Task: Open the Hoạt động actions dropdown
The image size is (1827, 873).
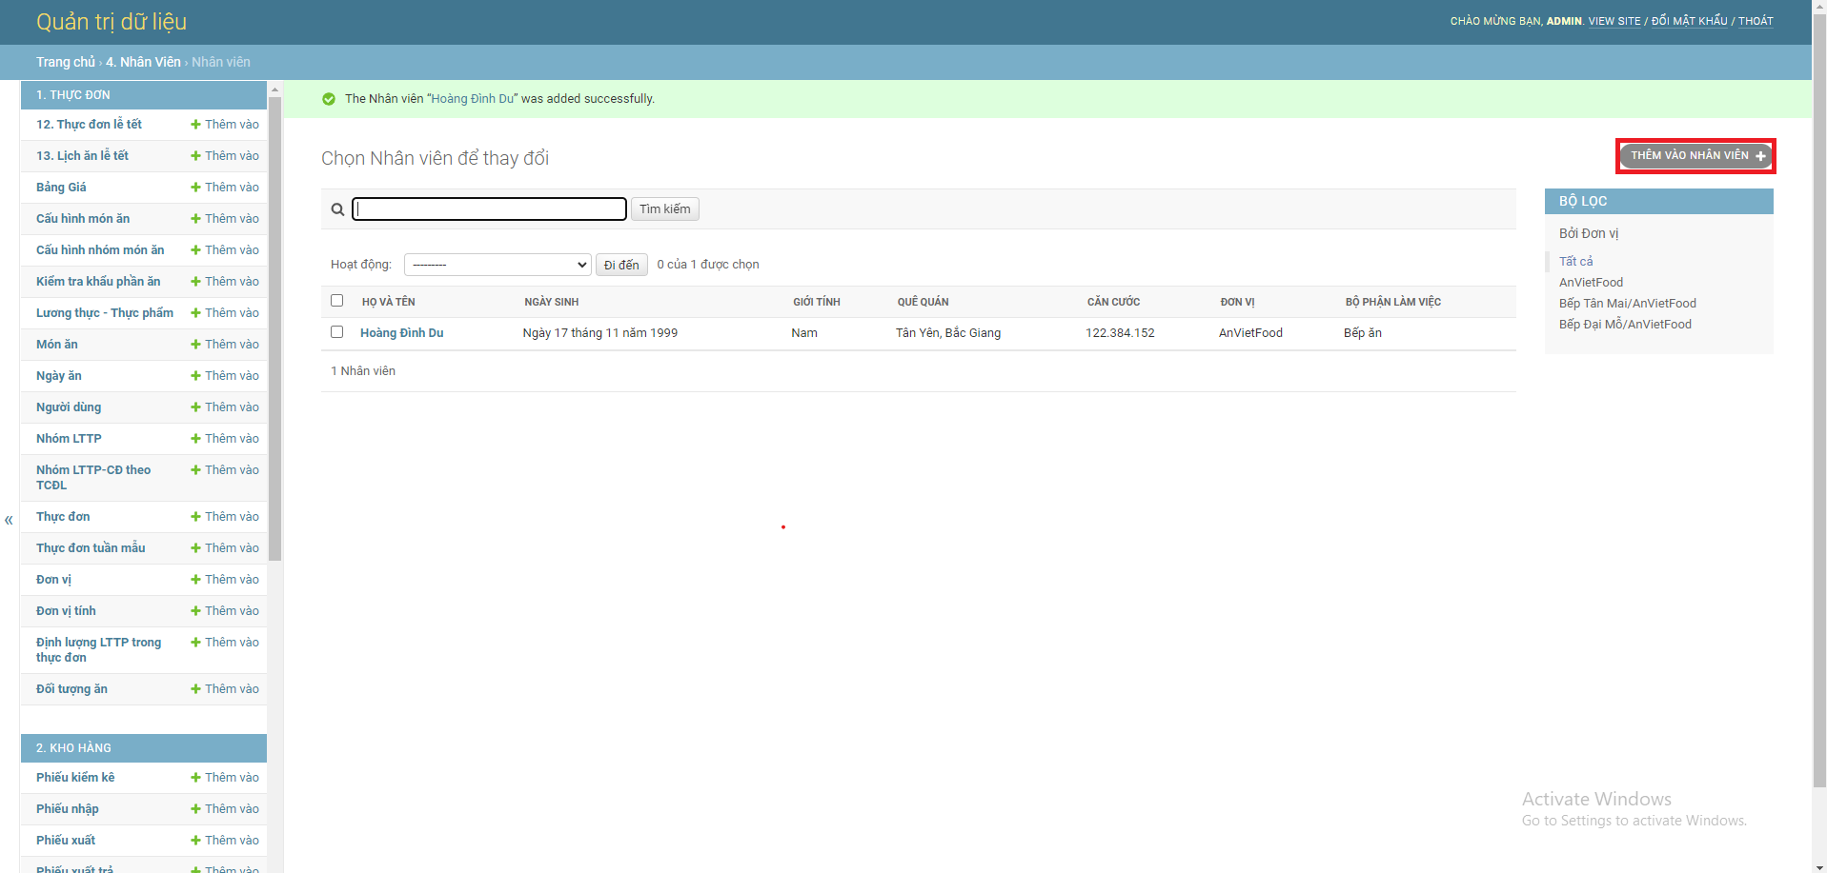Action: point(497,264)
